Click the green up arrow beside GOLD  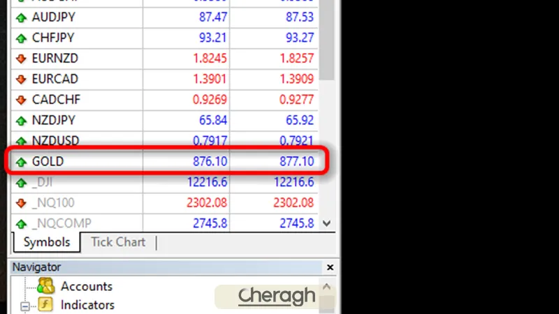coord(22,162)
